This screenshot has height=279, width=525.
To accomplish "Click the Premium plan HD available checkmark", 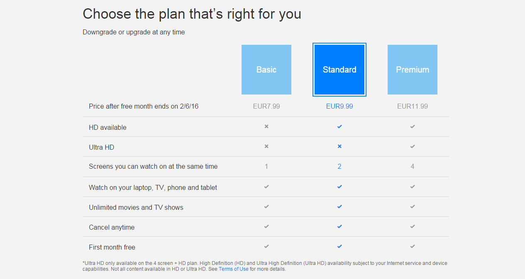I will coord(413,126).
